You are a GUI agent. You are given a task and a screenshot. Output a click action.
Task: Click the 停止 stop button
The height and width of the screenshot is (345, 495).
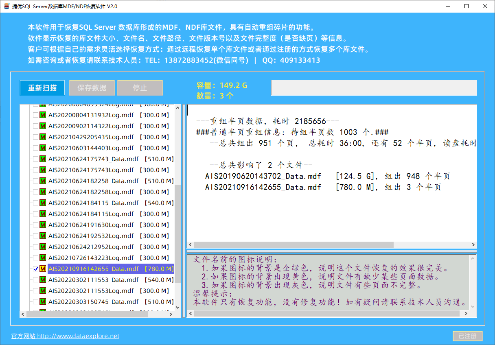[x=140, y=87]
